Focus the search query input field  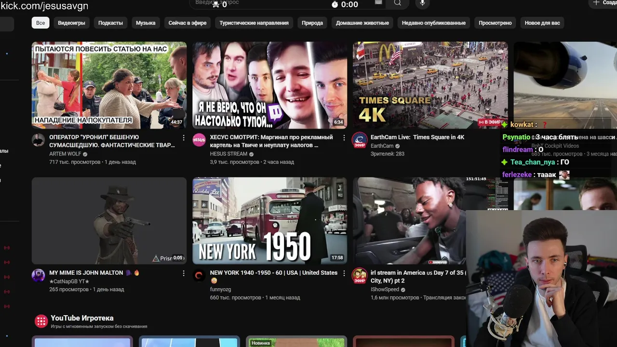click(289, 3)
